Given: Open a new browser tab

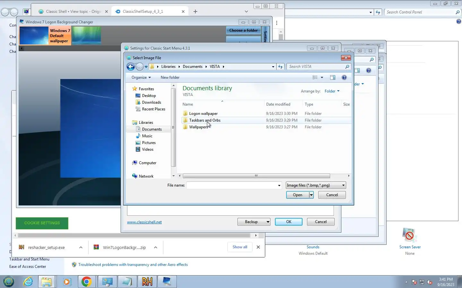Looking at the screenshot, I should tap(195, 12).
